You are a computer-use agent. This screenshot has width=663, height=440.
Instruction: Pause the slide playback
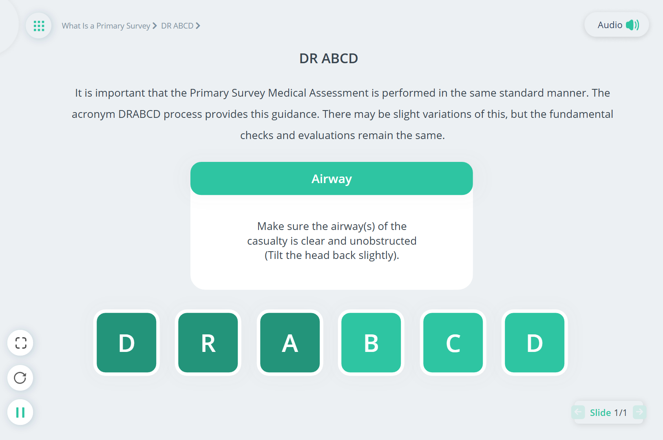tap(20, 413)
